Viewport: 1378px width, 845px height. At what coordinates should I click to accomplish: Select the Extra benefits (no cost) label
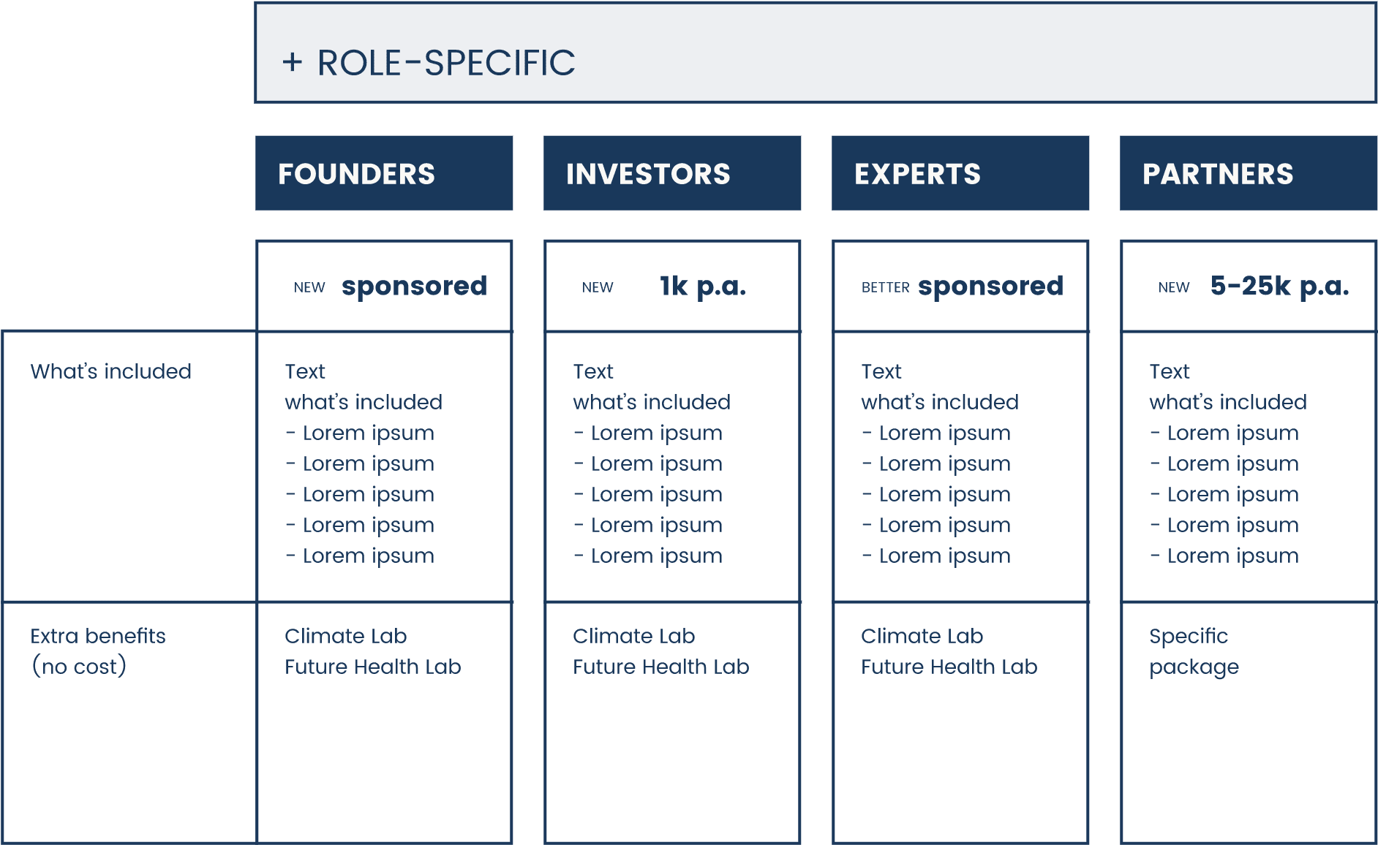(98, 651)
